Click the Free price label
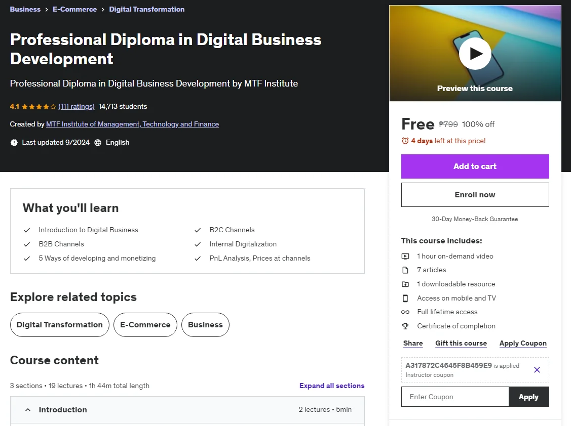571x426 pixels. [417, 124]
